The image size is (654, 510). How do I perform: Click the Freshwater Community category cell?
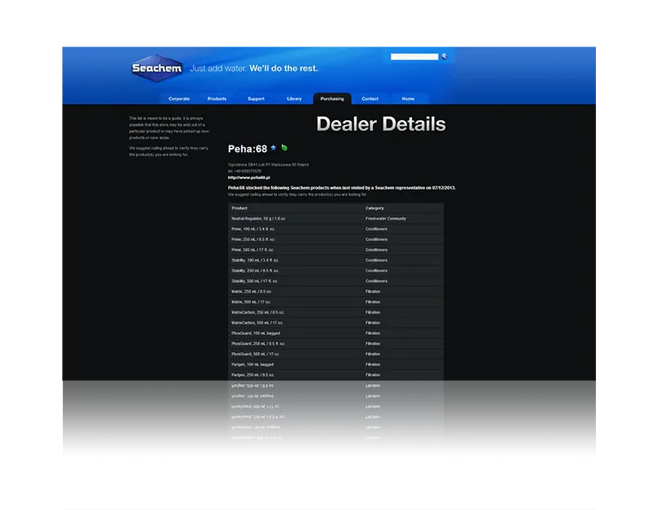pos(386,218)
